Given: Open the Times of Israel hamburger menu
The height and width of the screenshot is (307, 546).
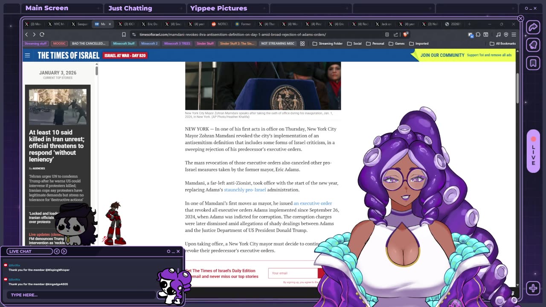Looking at the screenshot, I should point(27,55).
